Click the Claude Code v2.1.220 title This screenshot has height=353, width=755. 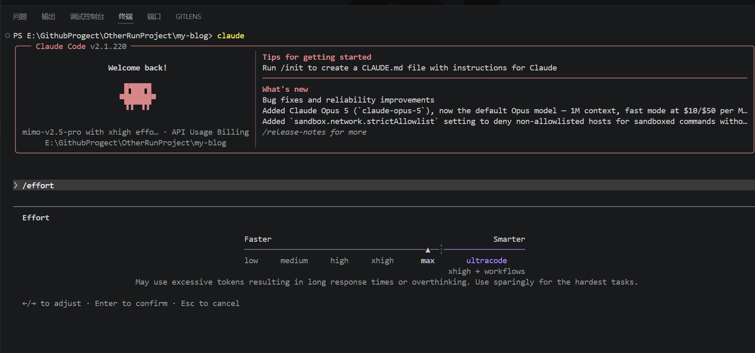pos(81,46)
